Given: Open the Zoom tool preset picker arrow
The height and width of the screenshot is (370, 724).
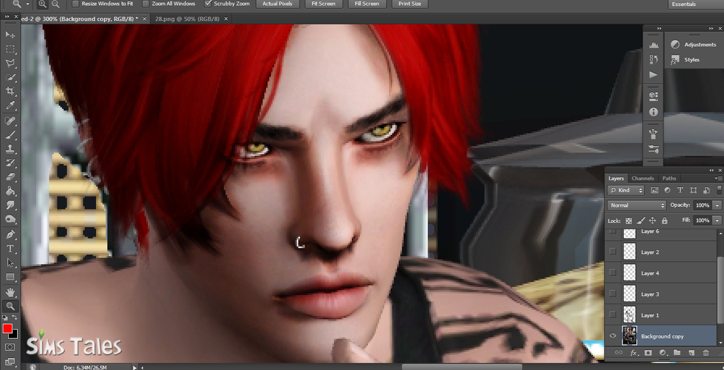Looking at the screenshot, I should click(x=28, y=4).
